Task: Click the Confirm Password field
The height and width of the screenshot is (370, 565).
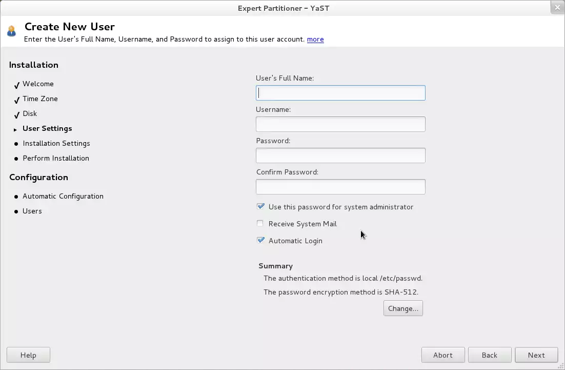Action: click(x=340, y=187)
